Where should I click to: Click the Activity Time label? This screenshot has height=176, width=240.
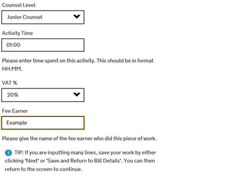tap(17, 33)
